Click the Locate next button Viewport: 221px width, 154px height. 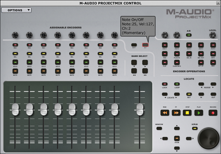(177, 94)
